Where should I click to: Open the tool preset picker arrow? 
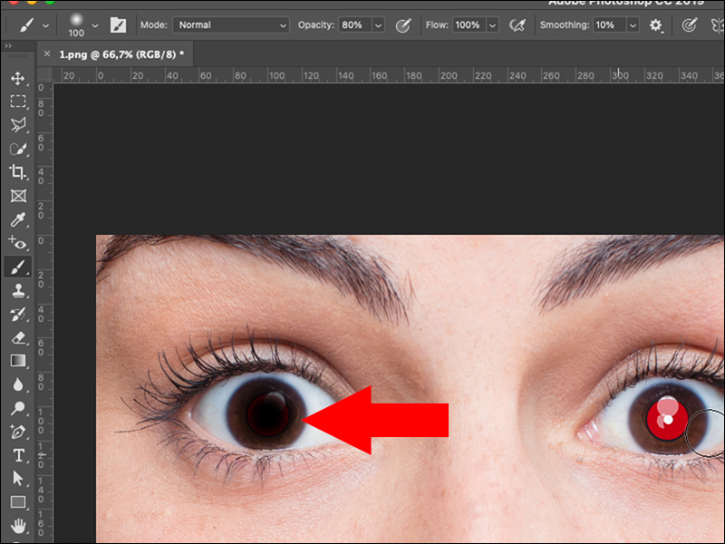point(45,26)
